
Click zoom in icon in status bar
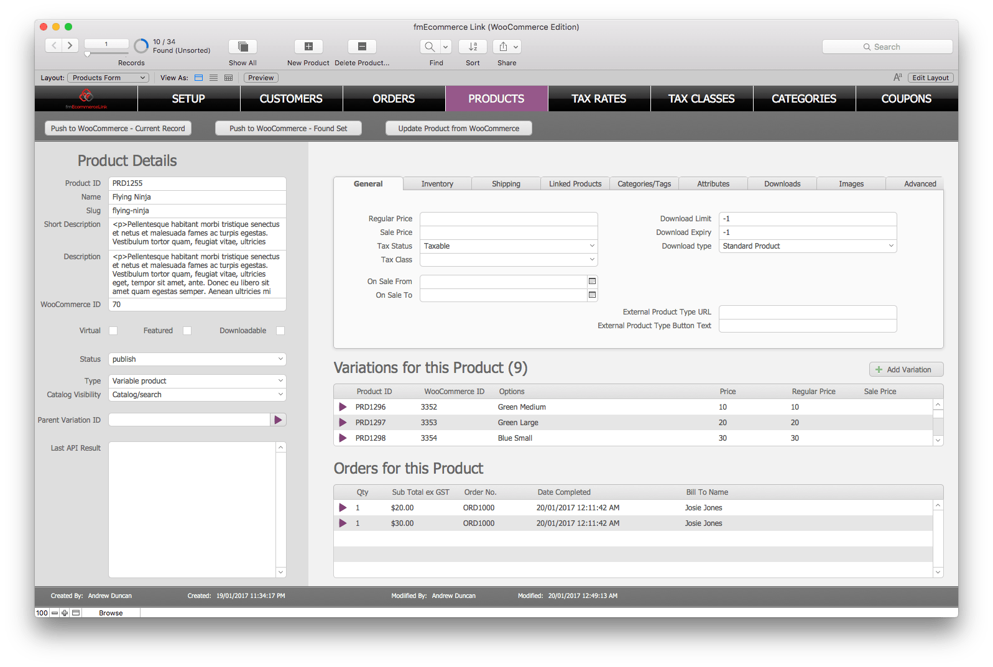(x=65, y=613)
